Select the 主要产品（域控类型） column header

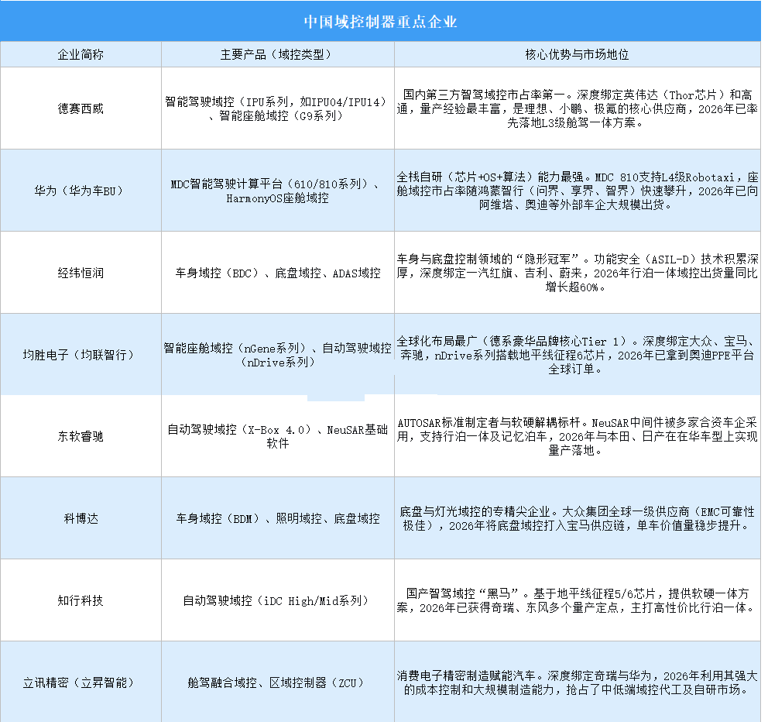(278, 54)
